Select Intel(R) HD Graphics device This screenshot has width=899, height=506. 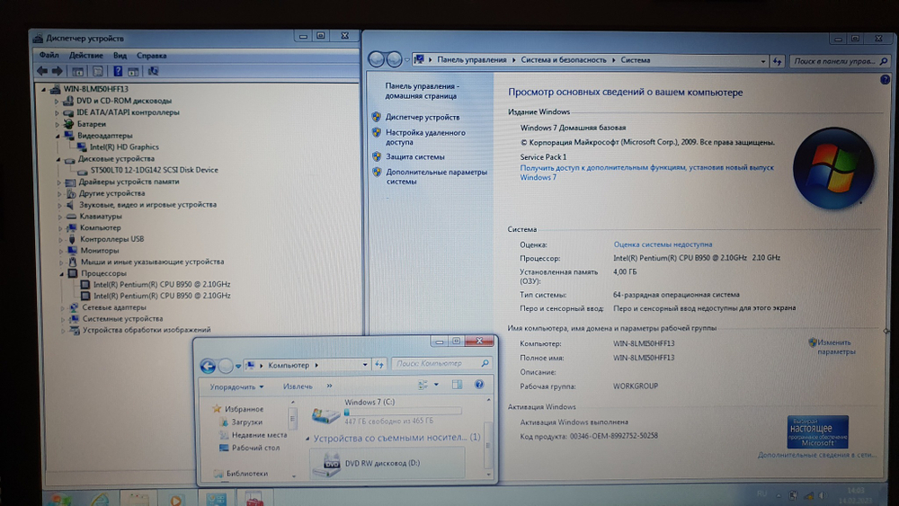[124, 147]
